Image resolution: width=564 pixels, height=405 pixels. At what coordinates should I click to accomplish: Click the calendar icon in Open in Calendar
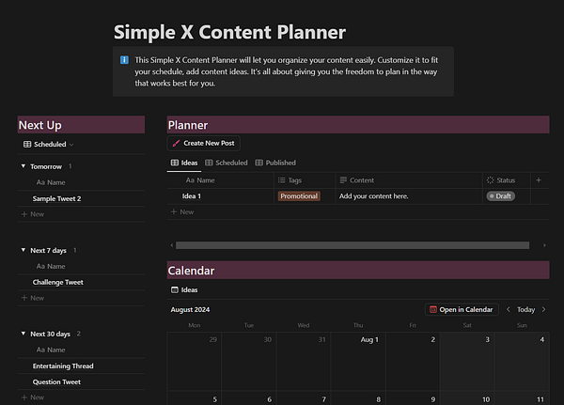click(432, 309)
